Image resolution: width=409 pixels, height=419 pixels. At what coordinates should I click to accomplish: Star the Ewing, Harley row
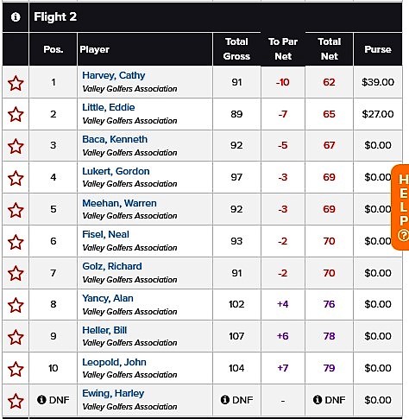pyautogui.click(x=16, y=401)
